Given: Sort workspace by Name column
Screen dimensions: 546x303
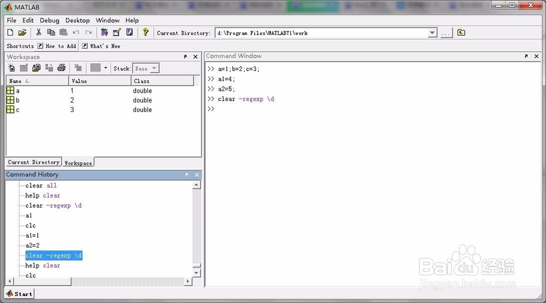Looking at the screenshot, I should (37, 81).
